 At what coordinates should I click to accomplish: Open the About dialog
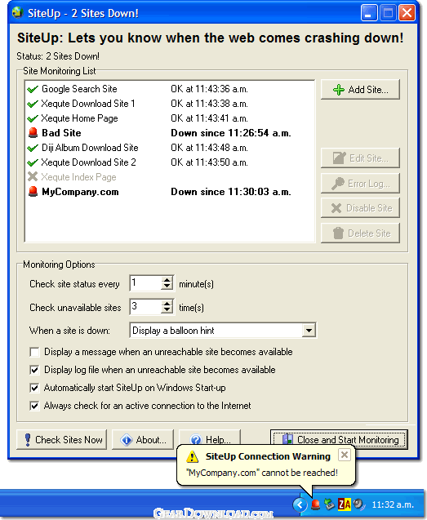pos(143,440)
